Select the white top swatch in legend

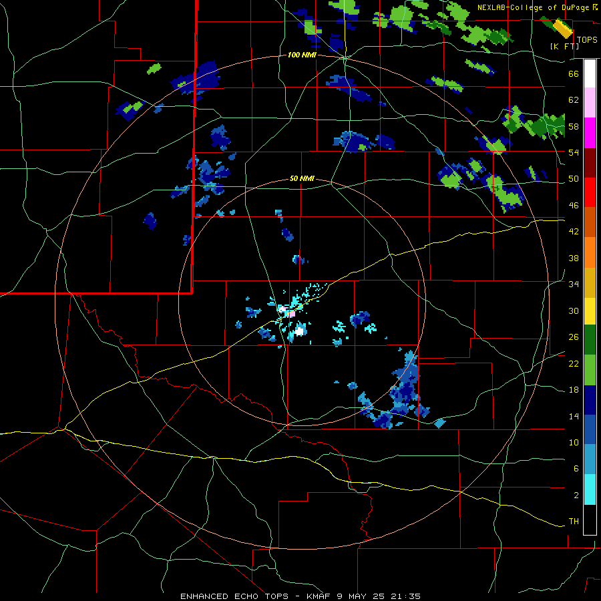(x=590, y=73)
